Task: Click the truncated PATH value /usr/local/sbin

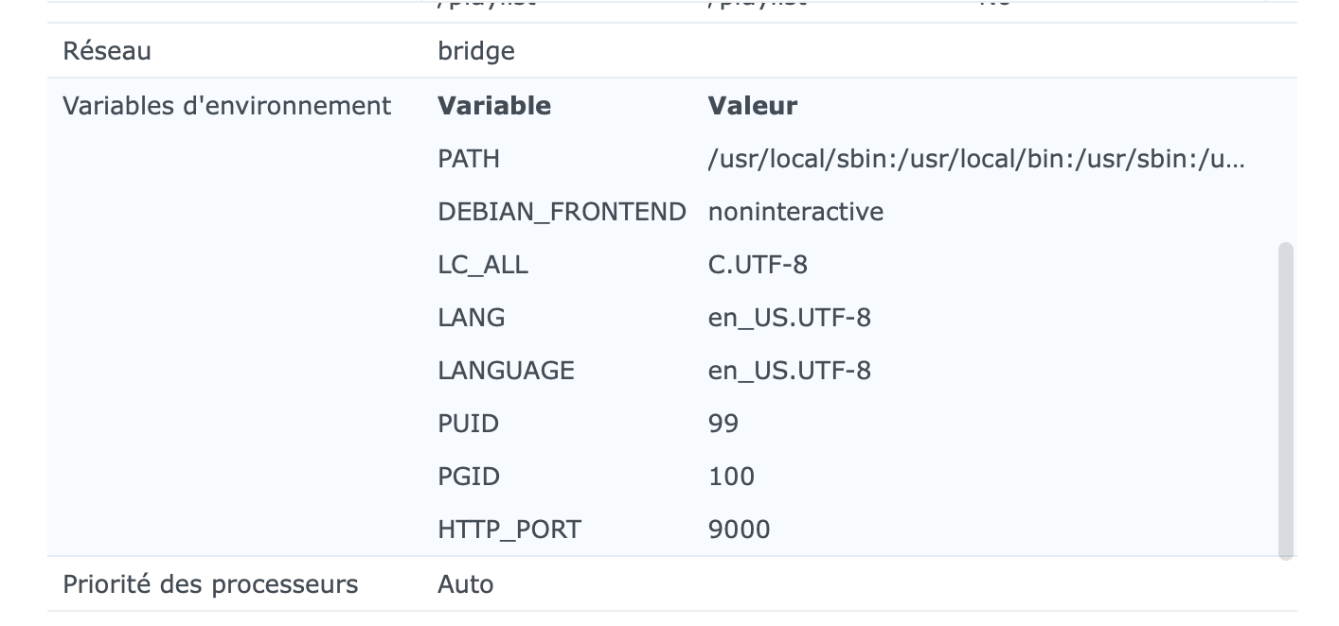Action: pyautogui.click(x=975, y=159)
